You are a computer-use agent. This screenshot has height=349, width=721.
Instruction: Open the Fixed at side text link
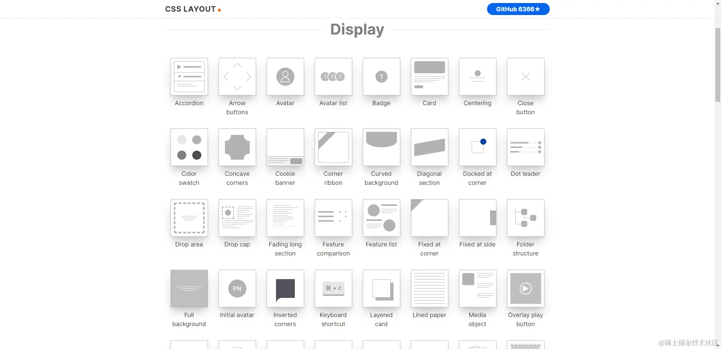click(x=478, y=244)
